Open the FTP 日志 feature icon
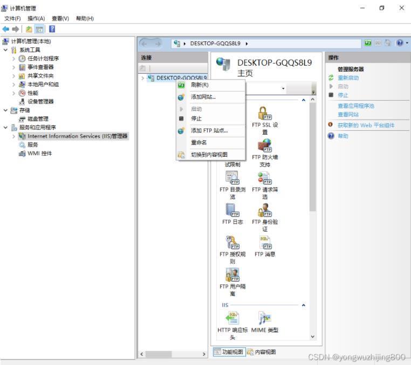 [232, 214]
